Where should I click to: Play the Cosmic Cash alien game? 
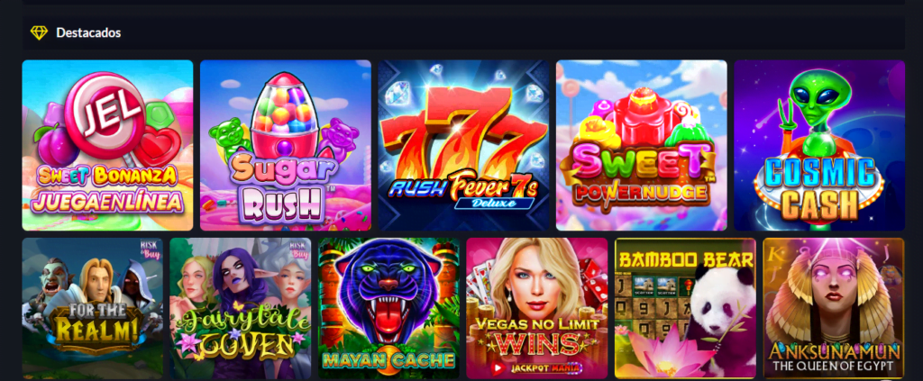click(819, 145)
